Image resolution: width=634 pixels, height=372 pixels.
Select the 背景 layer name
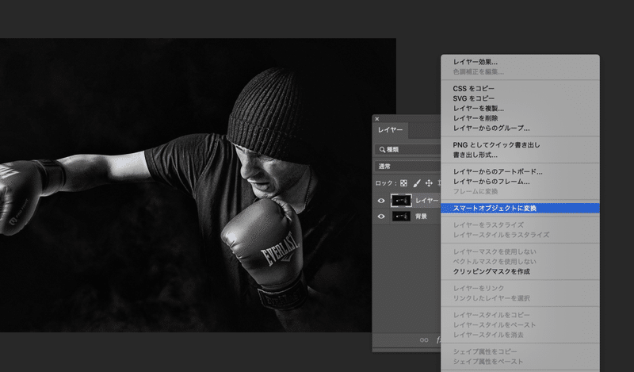[x=422, y=217]
